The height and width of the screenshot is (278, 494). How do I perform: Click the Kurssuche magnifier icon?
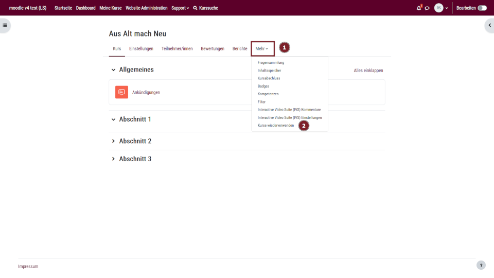[x=196, y=8]
